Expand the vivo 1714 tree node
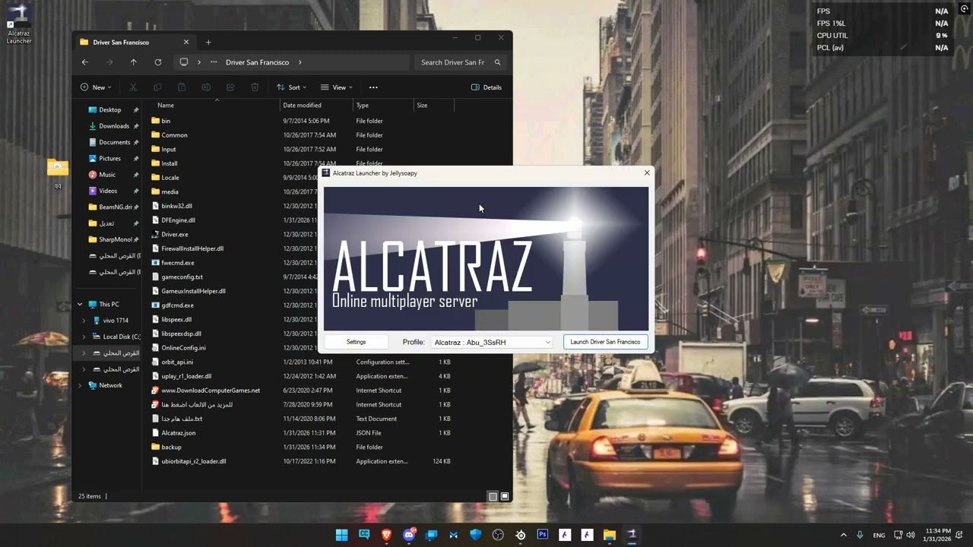The image size is (973, 547). point(84,321)
